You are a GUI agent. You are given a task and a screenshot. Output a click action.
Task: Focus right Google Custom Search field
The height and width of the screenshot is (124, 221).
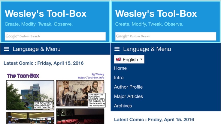point(166,36)
